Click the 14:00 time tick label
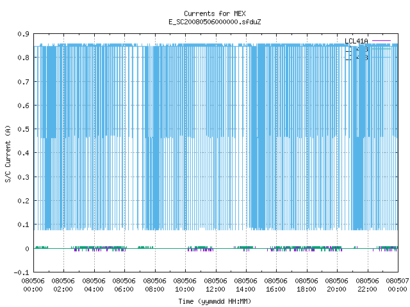Viewport: 410px width, 307px height. 245,289
